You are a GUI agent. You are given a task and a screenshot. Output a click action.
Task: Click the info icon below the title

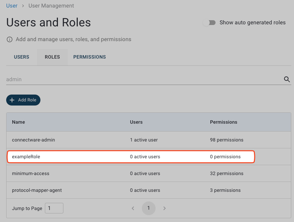pyautogui.click(x=10, y=39)
